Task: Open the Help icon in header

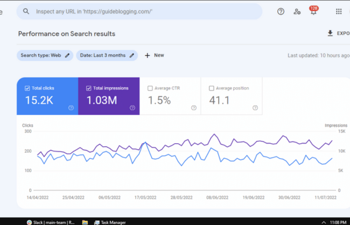Action: pyautogui.click(x=281, y=12)
